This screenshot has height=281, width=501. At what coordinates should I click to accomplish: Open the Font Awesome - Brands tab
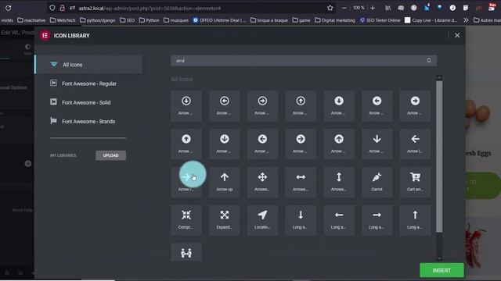(x=88, y=122)
